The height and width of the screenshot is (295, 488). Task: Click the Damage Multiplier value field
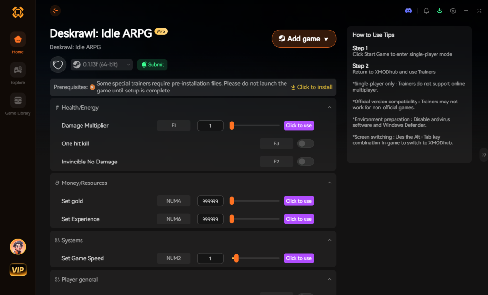210,125
